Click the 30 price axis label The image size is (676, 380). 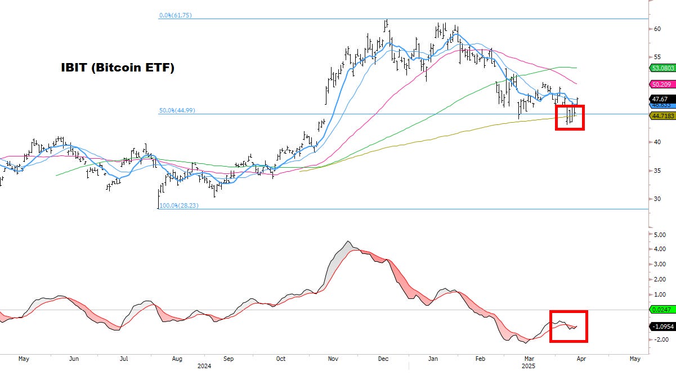[x=656, y=199]
